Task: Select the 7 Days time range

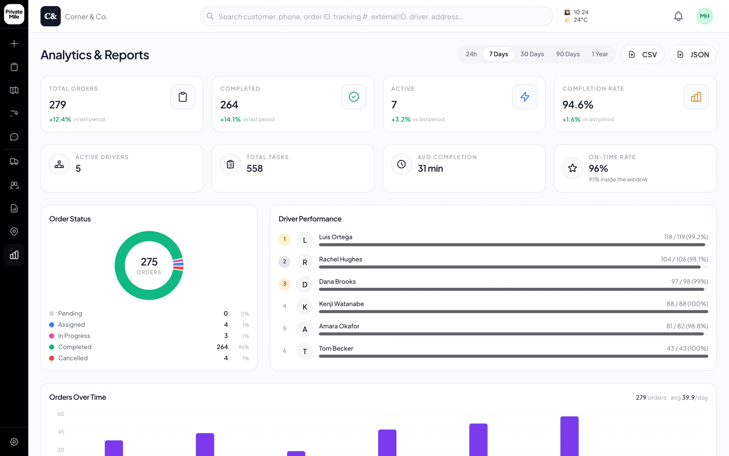Action: tap(499, 54)
